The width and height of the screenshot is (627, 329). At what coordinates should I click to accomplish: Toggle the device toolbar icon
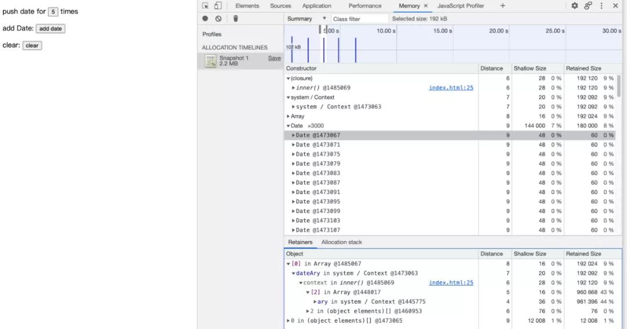coord(218,6)
